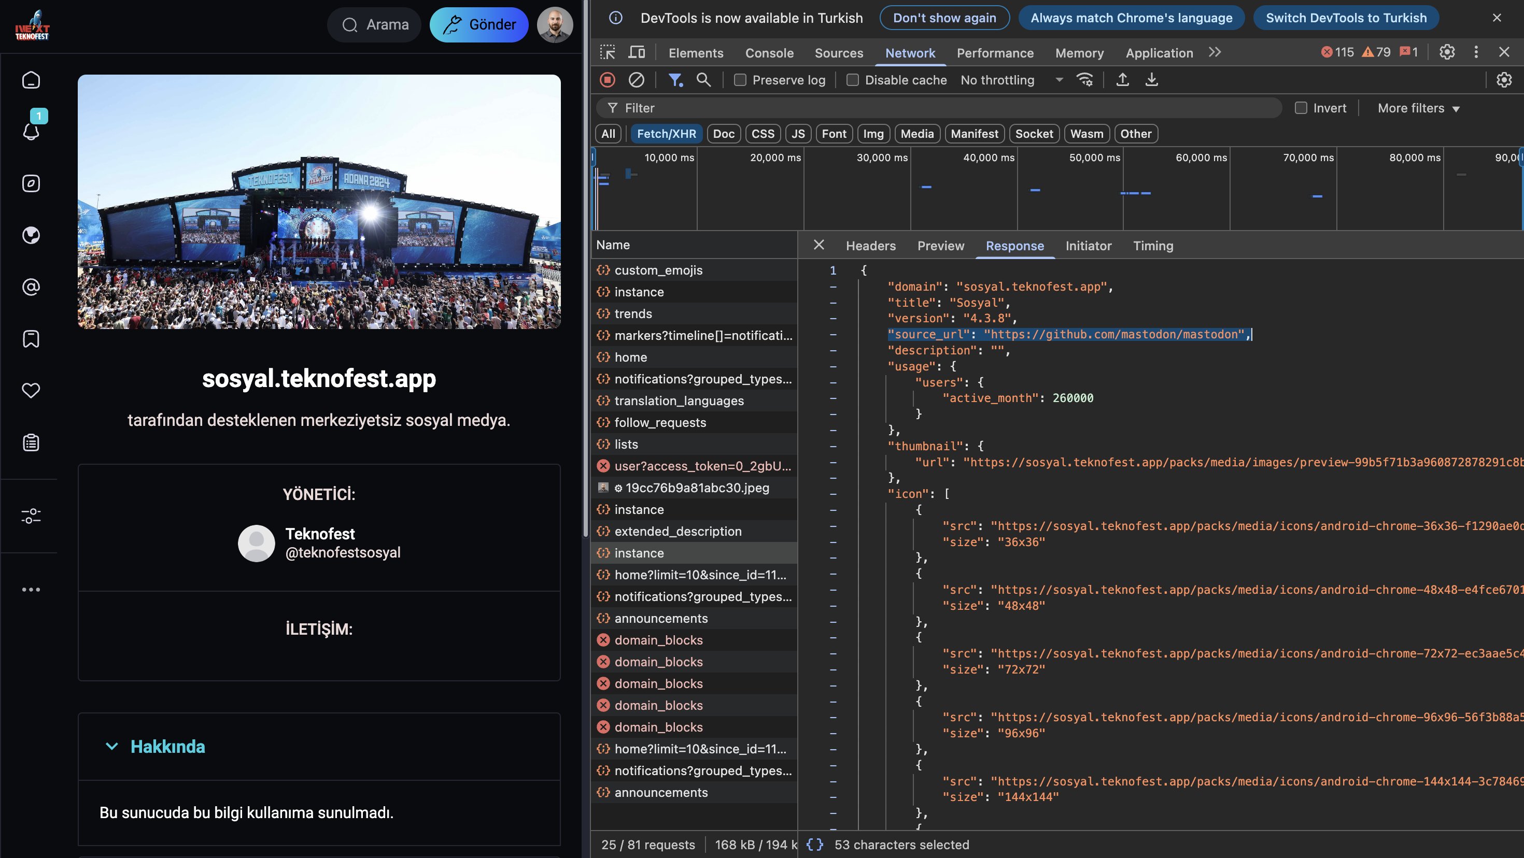Toggle the JS filter chip
Screen dimensions: 1524x858
(798, 134)
